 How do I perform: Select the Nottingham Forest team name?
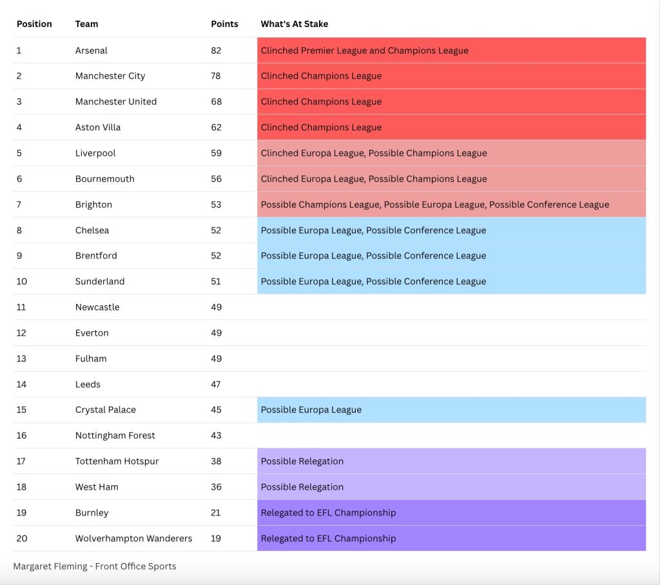[115, 436]
